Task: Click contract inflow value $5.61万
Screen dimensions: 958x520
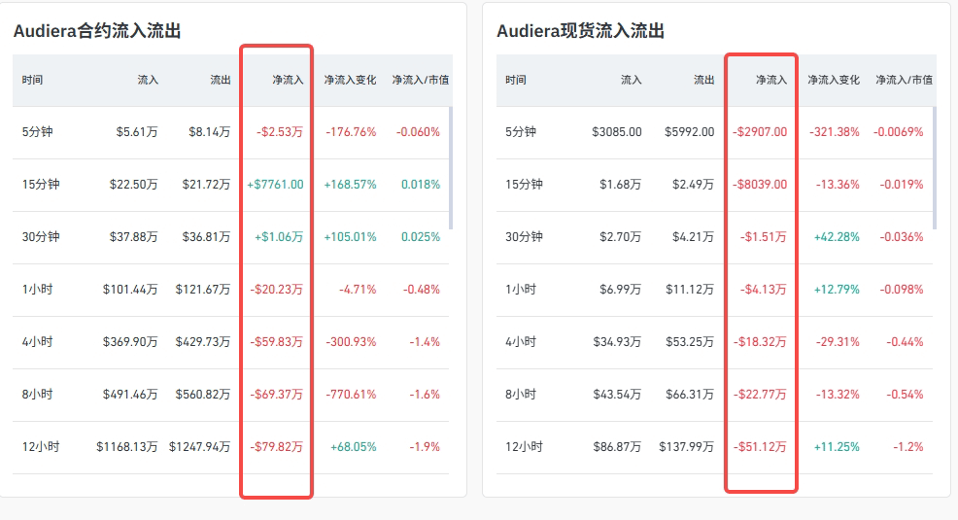Action: click(x=137, y=132)
